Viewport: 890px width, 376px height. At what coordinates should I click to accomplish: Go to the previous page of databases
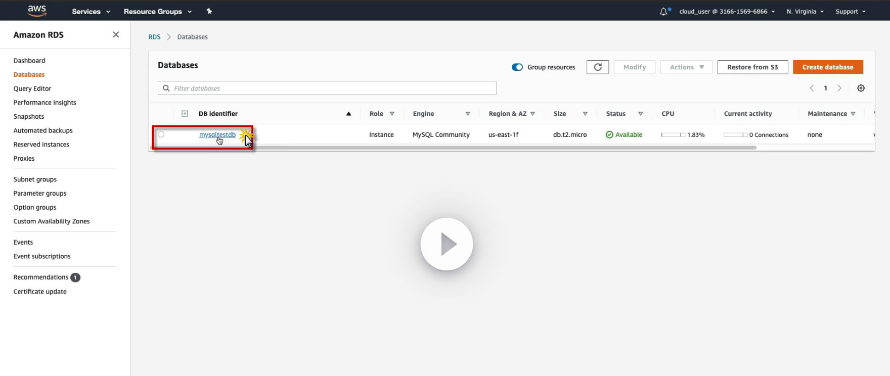point(812,88)
